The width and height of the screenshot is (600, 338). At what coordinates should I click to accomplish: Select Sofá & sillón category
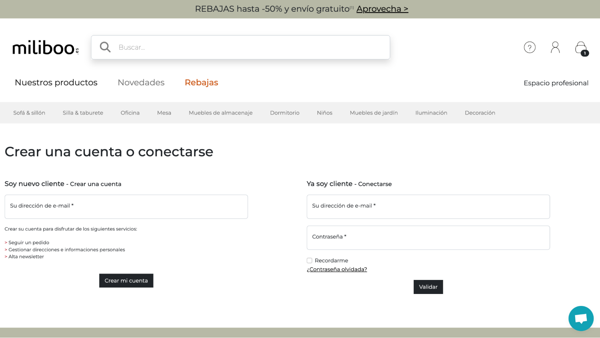coord(29,113)
